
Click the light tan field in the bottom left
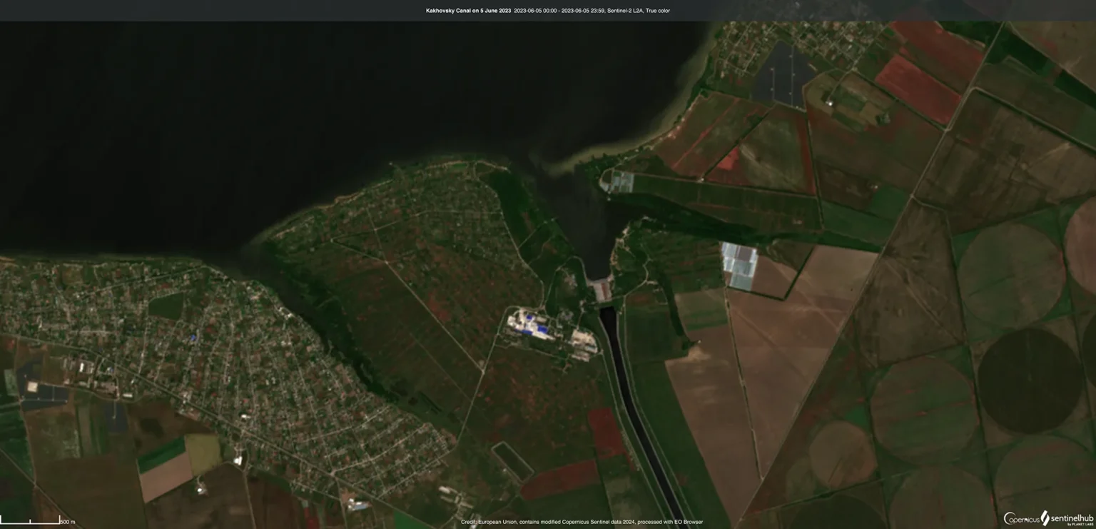coord(165,476)
